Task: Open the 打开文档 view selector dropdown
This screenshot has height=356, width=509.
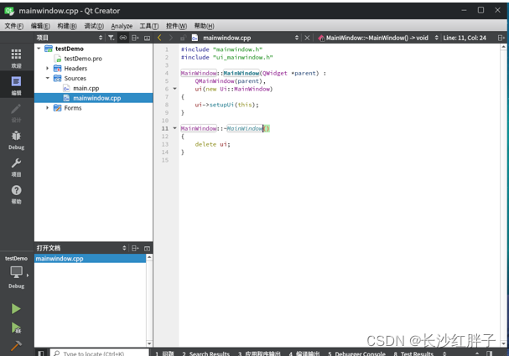Action: pos(124,248)
